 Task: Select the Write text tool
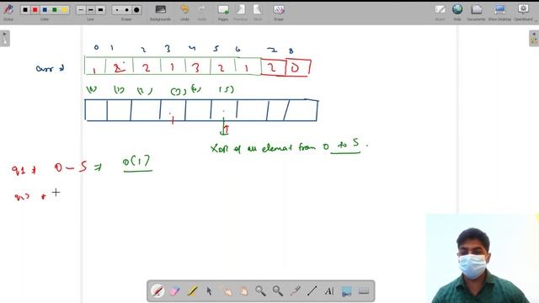click(329, 291)
